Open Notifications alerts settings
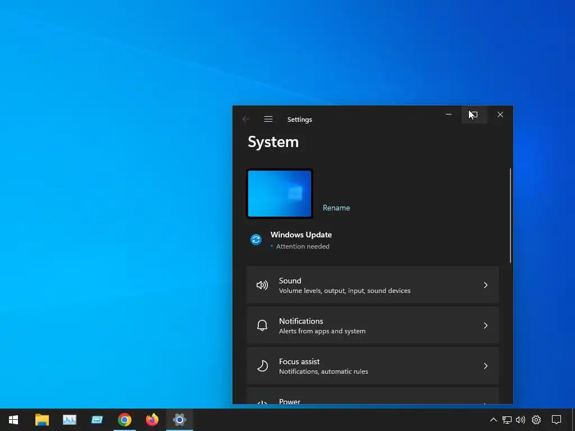This screenshot has width=575, height=431. (x=373, y=325)
